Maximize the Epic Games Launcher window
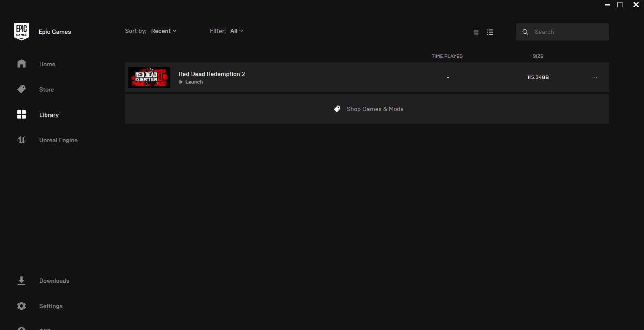The width and height of the screenshot is (644, 330). (620, 5)
